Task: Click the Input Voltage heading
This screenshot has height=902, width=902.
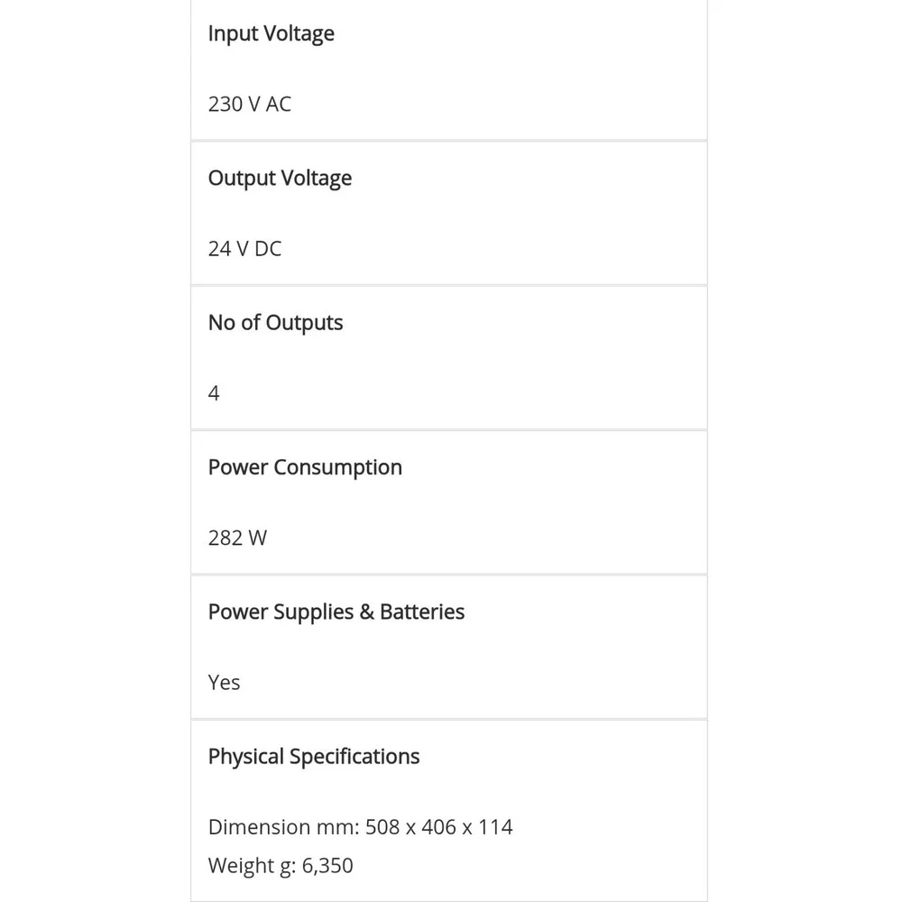Action: [271, 34]
